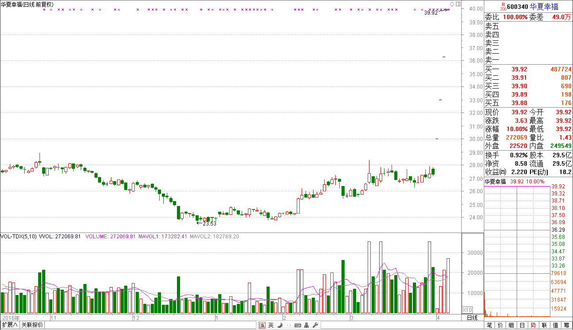
Task: Switch to the 笔 tab
Action: point(489,326)
